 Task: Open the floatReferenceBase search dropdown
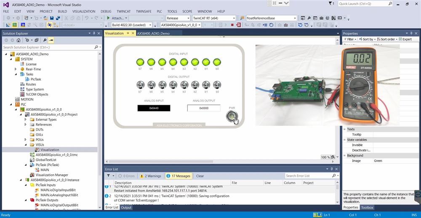pos(295,18)
